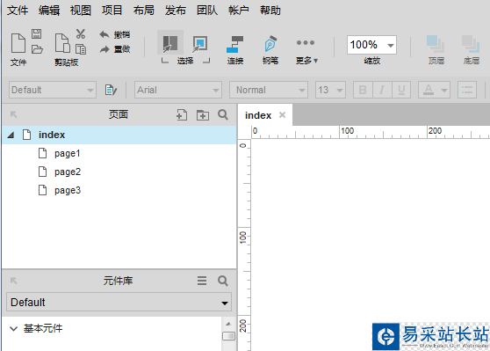
Task: Click the search icon in 元件库 panel
Action: pos(223,281)
